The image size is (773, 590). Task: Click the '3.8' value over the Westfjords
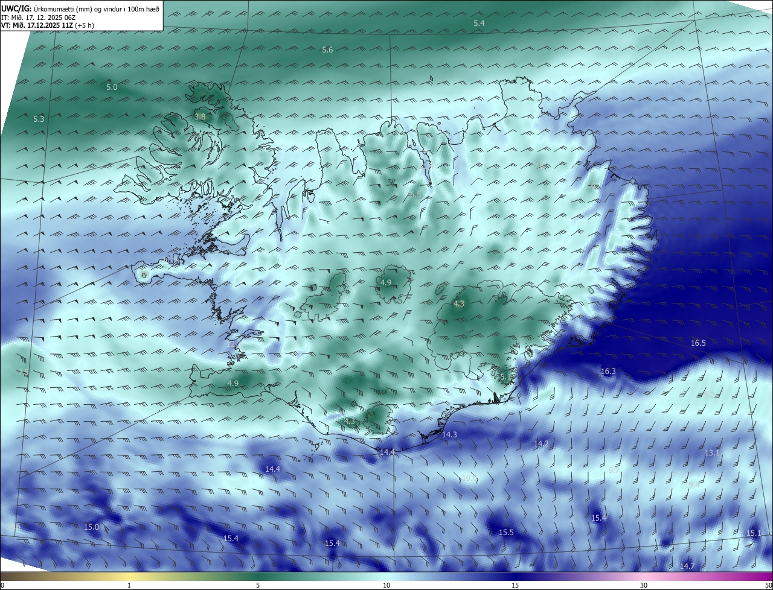[200, 116]
